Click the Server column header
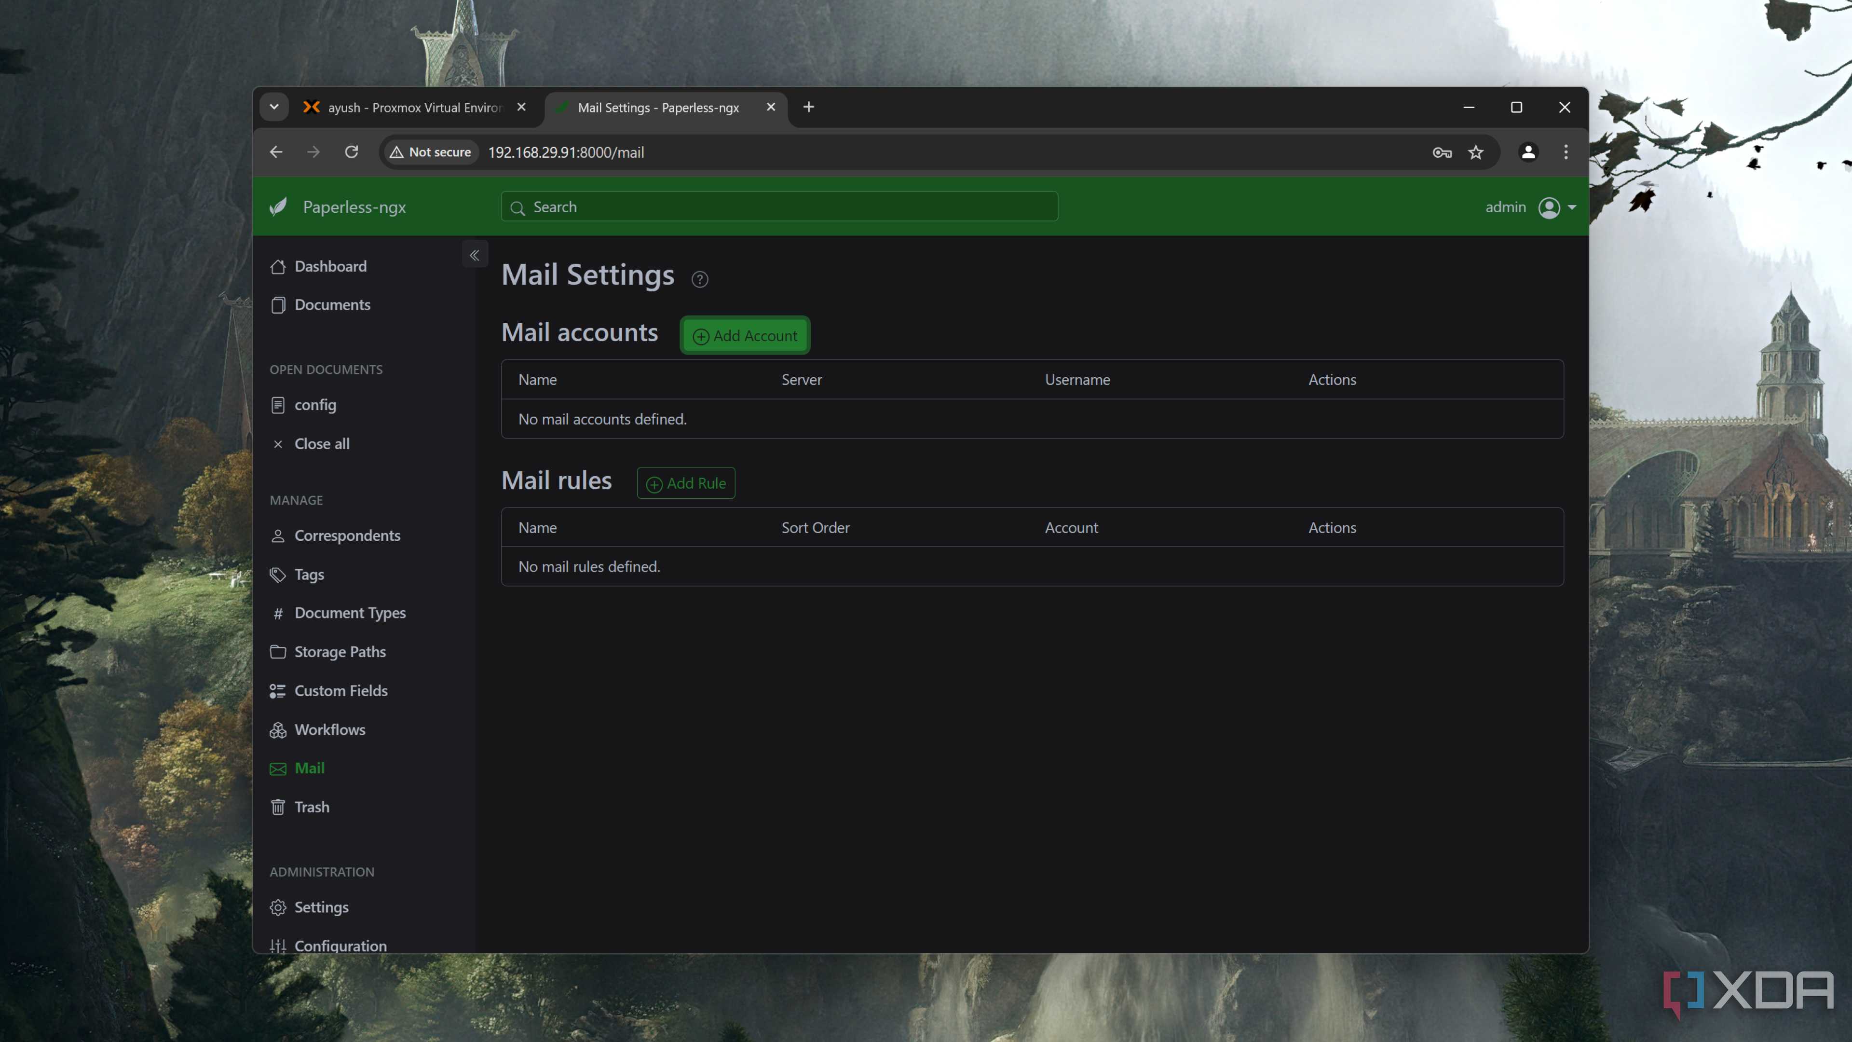 [802, 380]
